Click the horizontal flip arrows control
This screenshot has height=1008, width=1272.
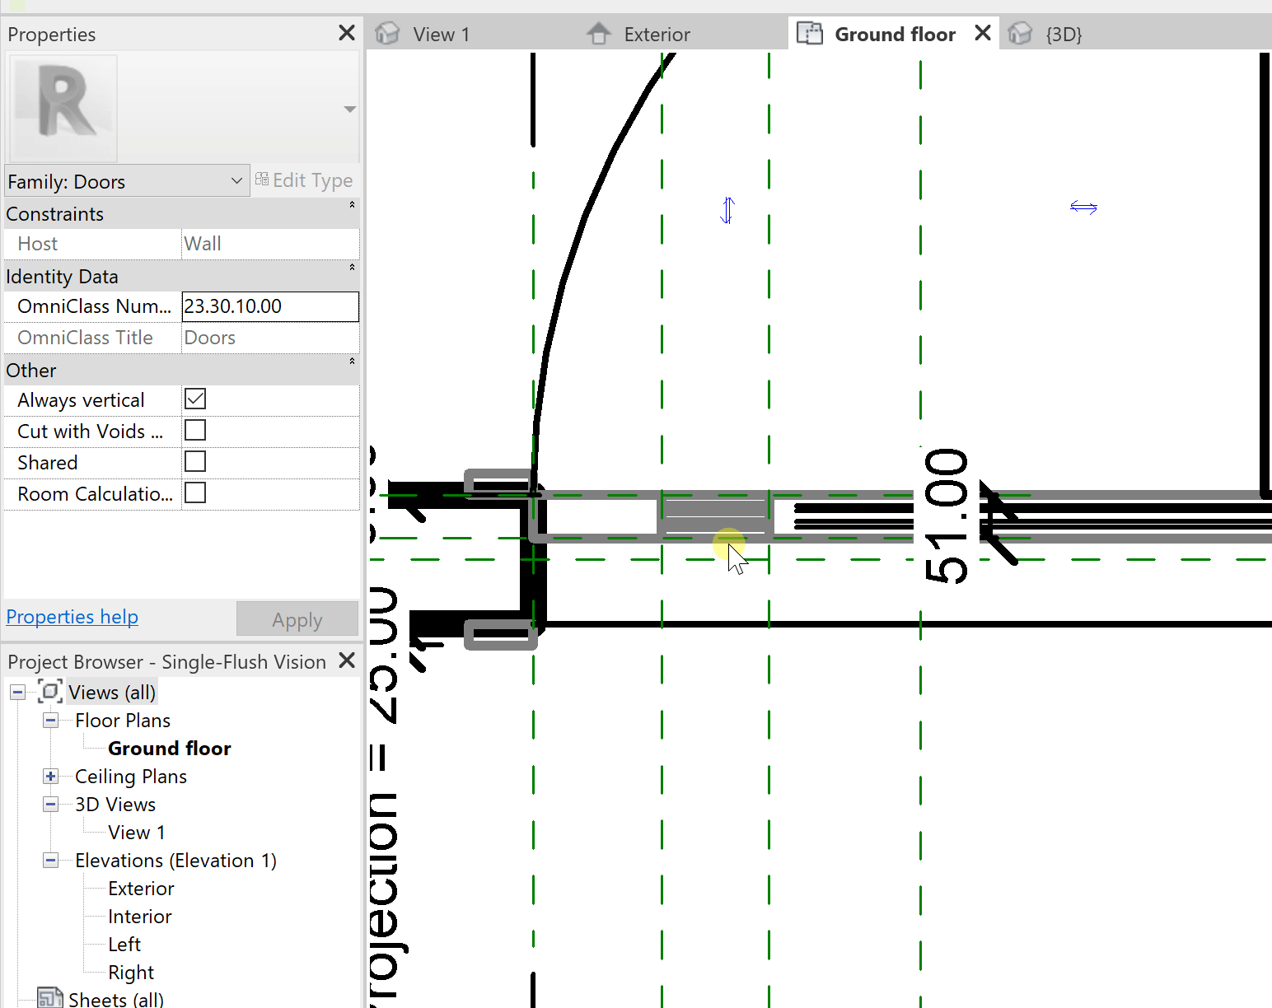[1083, 207]
